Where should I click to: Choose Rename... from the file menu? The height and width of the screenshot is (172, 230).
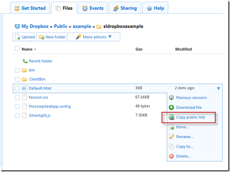[185, 137]
